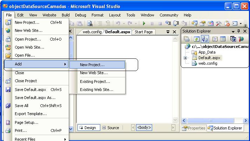Viewport: 250px width, 141px height.
Task: Select the web.config tab
Action: point(92,32)
